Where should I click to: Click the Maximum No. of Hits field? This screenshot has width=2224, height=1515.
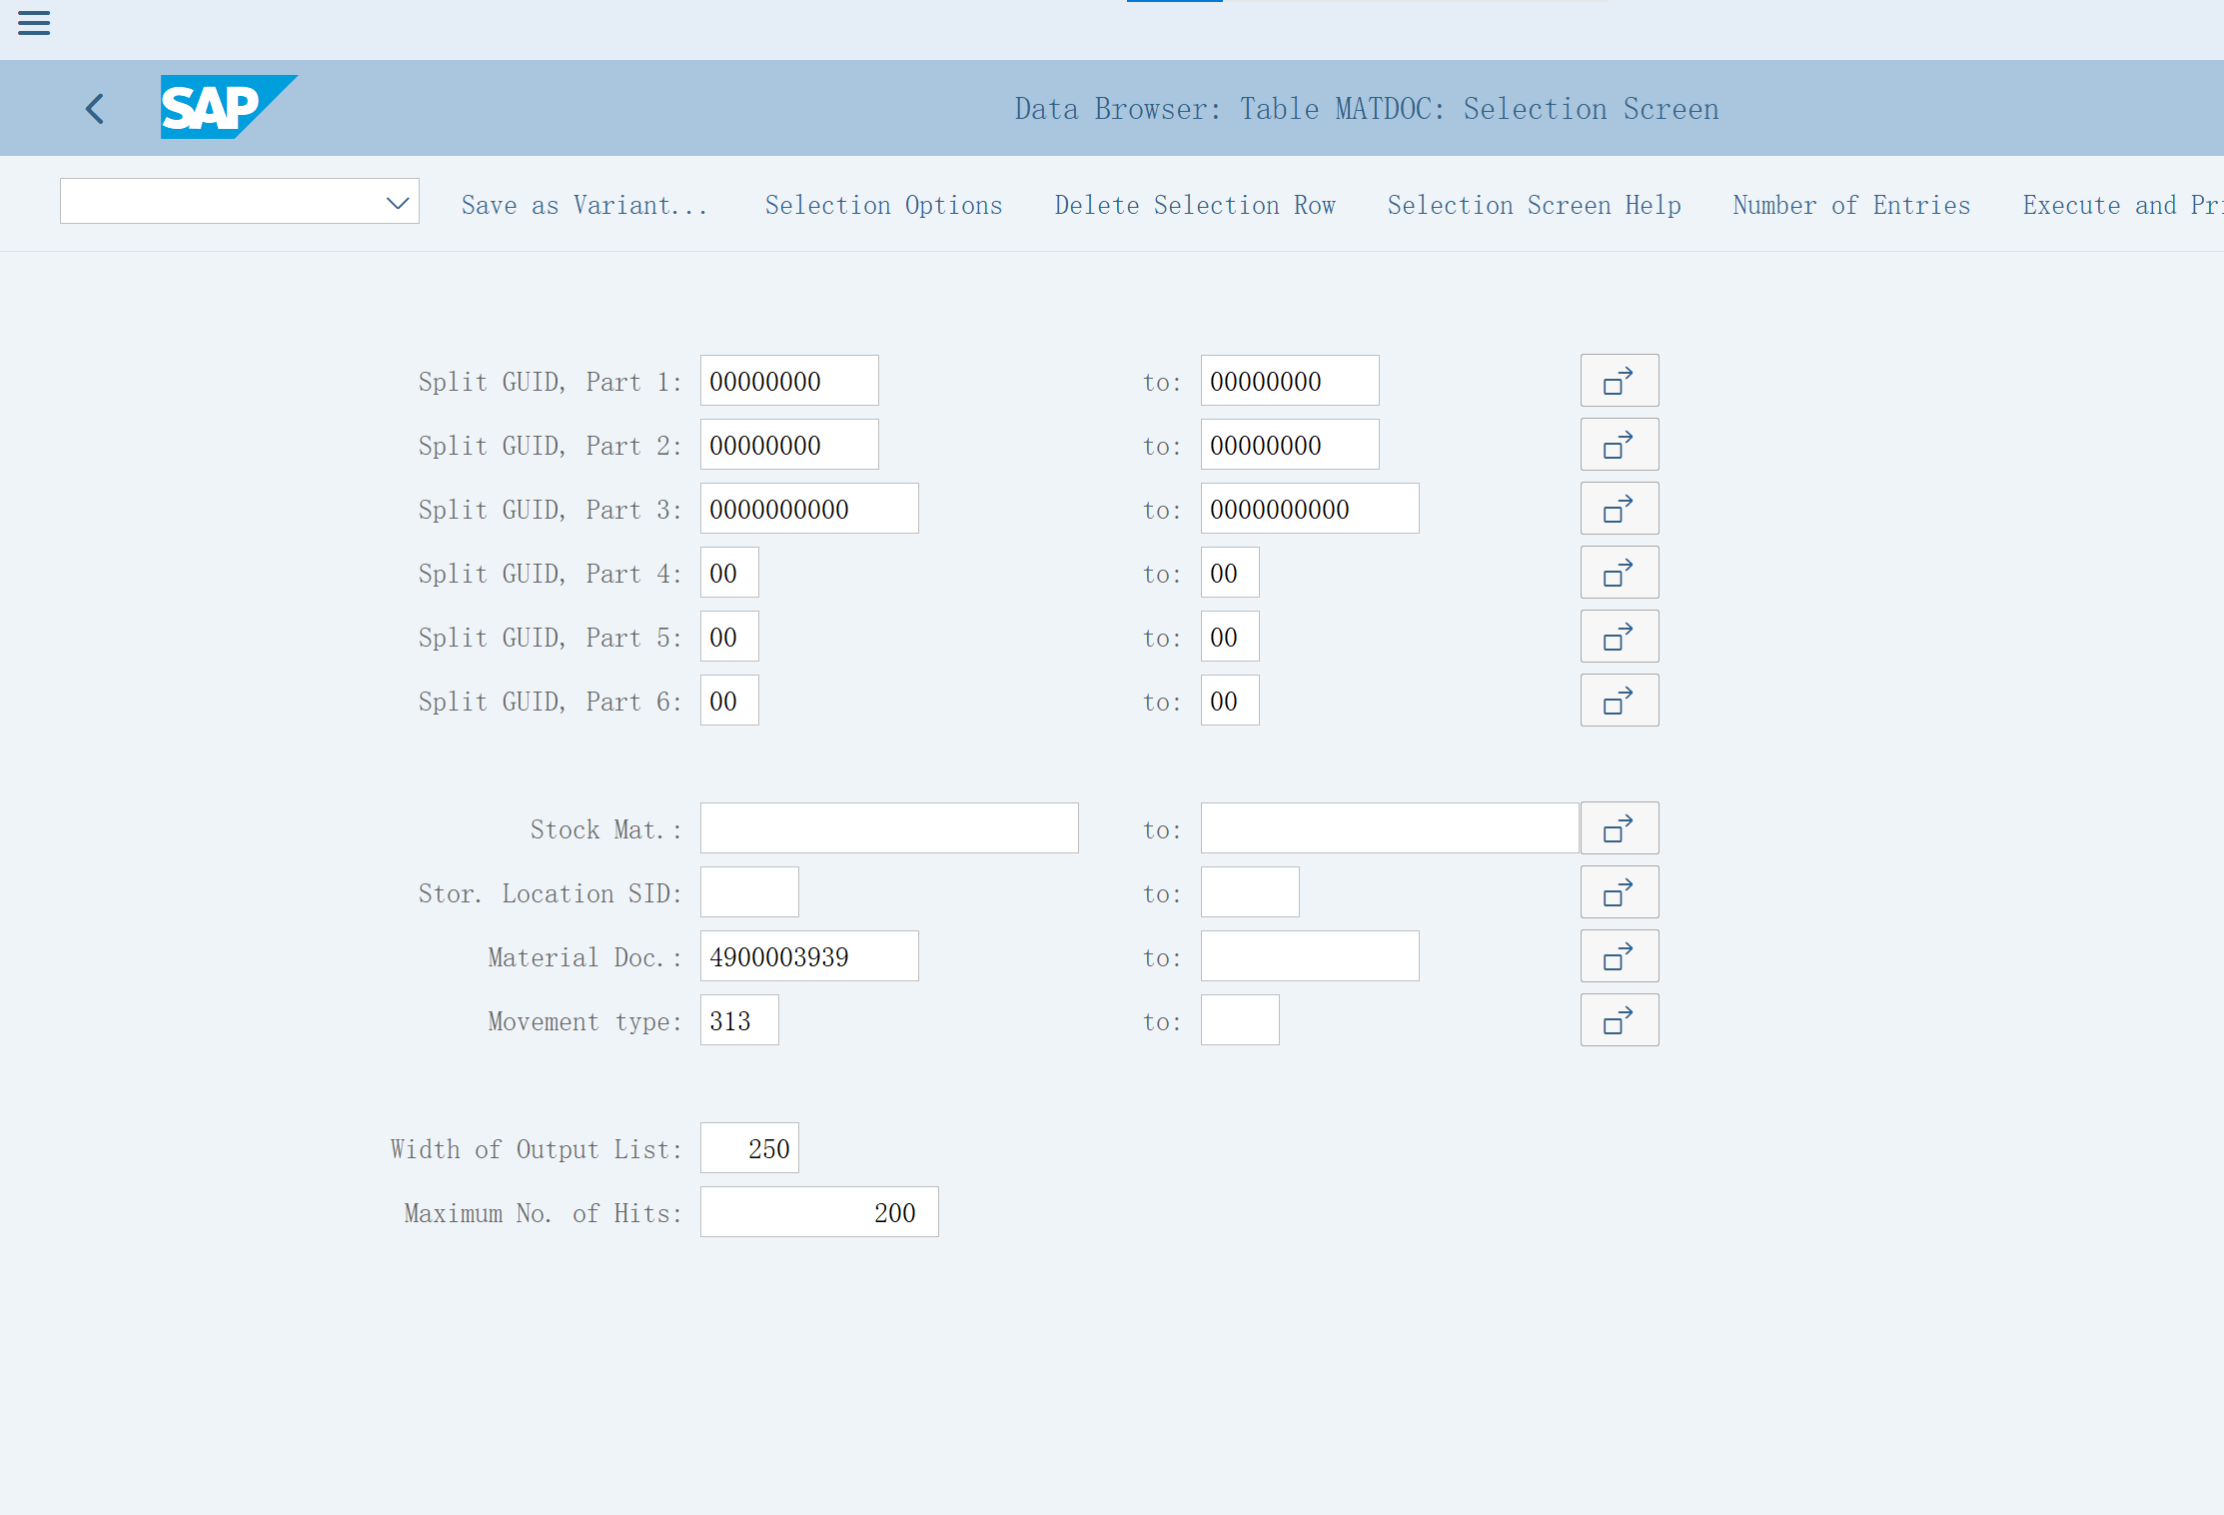818,1212
